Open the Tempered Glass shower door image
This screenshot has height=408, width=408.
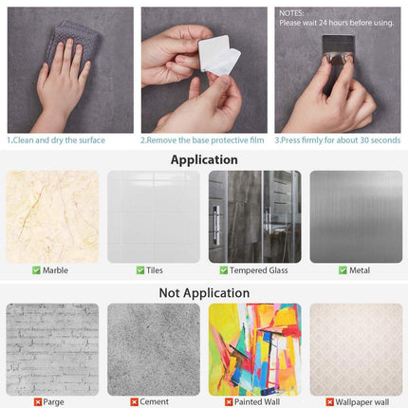click(255, 216)
